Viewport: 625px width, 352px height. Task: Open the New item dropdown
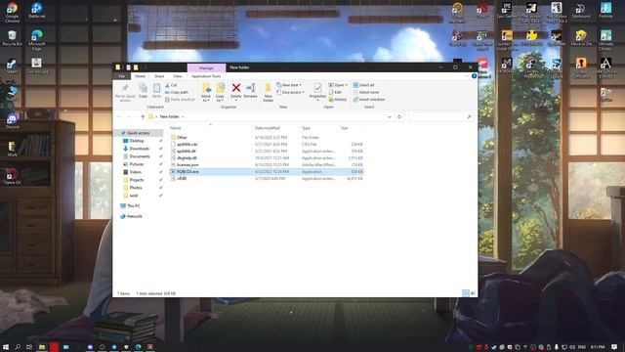point(289,85)
